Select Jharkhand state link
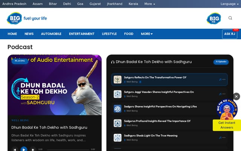The height and width of the screenshot is (151, 241). (x=114, y=4)
